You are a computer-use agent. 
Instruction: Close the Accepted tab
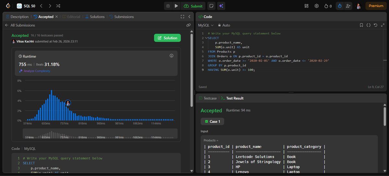[x=57, y=16]
